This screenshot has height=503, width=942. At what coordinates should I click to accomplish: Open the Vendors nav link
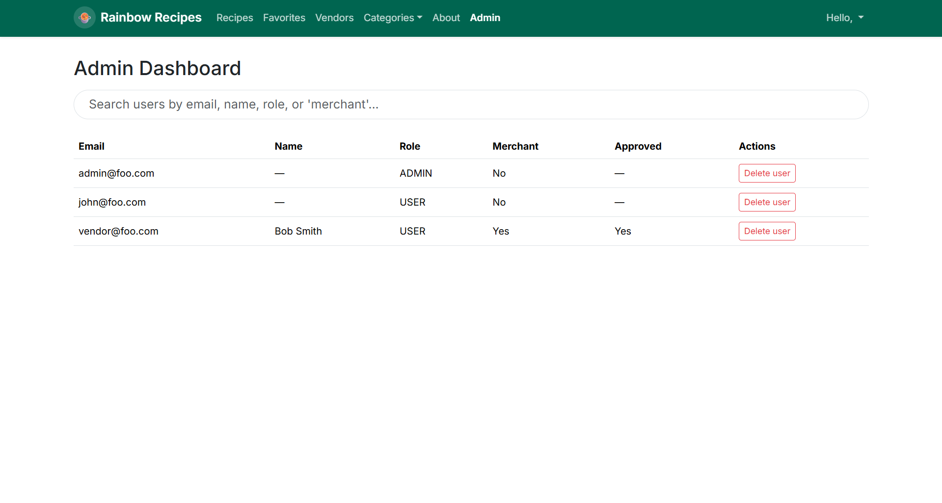click(x=334, y=18)
